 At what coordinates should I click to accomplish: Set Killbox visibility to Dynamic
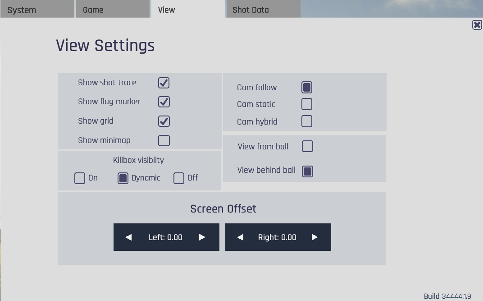123,178
